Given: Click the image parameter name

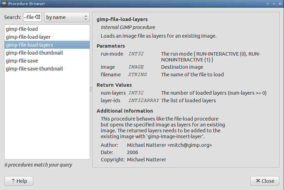Looking at the screenshot, I should 108,67.
